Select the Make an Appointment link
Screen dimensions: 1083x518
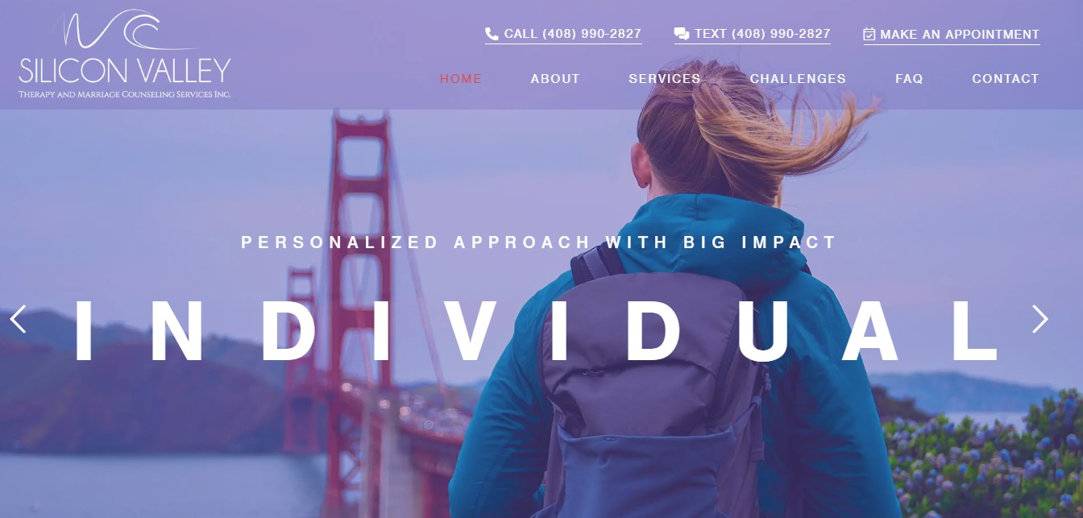click(952, 35)
